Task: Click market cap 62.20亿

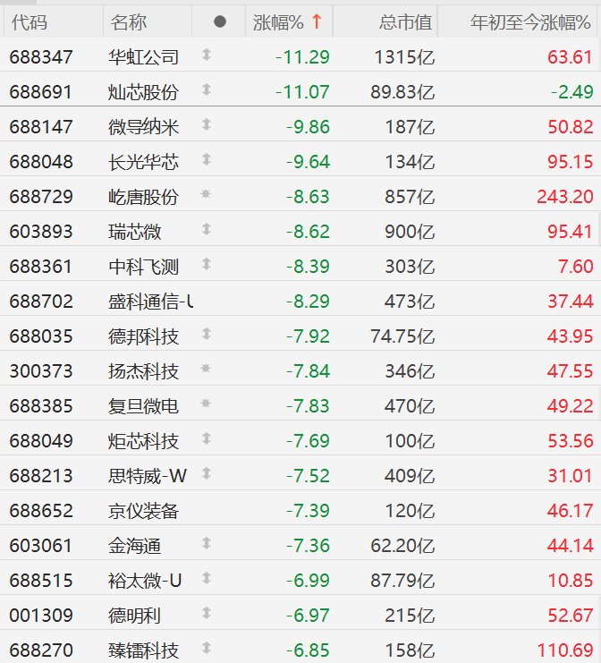Action: pyautogui.click(x=402, y=546)
